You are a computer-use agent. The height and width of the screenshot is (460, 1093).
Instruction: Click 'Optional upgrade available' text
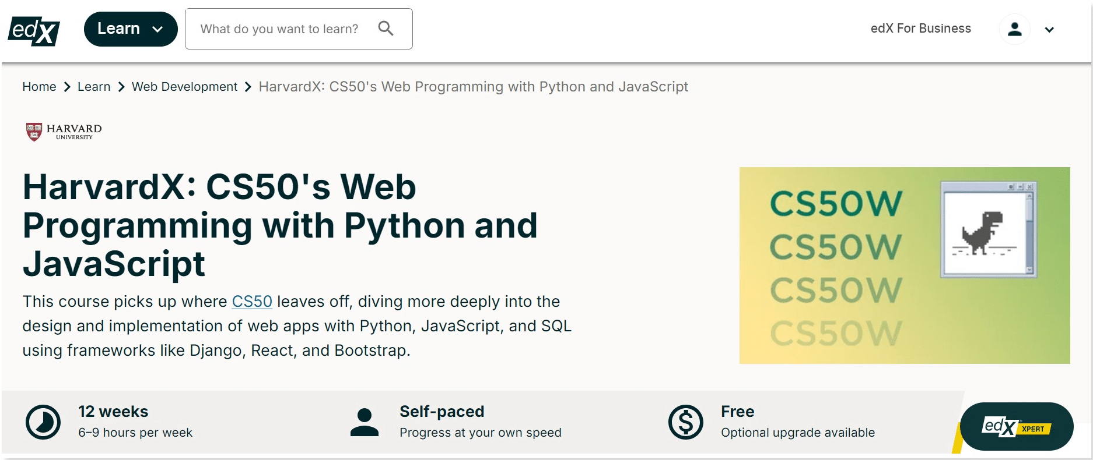[798, 433]
